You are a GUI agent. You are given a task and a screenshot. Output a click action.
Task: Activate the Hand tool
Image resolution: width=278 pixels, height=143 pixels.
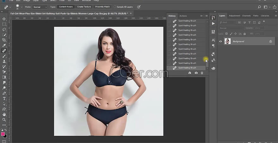coord(4,114)
